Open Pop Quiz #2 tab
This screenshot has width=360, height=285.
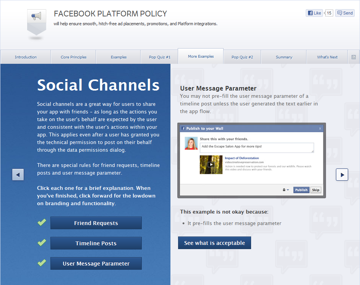[x=242, y=57]
